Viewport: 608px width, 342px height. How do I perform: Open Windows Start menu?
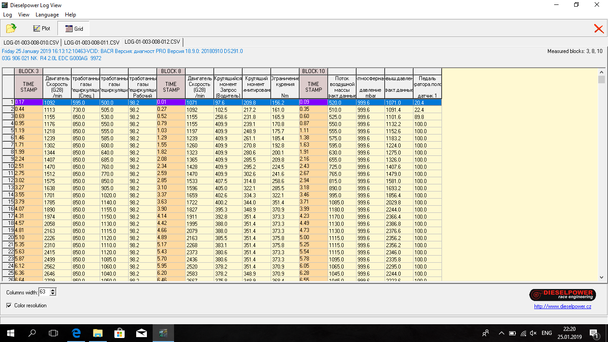[x=10, y=333]
